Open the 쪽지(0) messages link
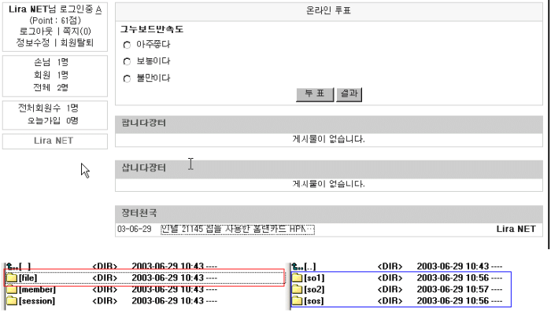Viewport: 551px width, 316px height. pyautogui.click(x=76, y=31)
